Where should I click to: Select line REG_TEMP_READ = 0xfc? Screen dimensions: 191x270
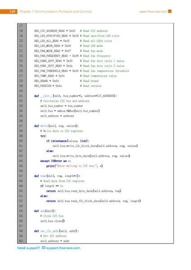[x=50, y=76]
